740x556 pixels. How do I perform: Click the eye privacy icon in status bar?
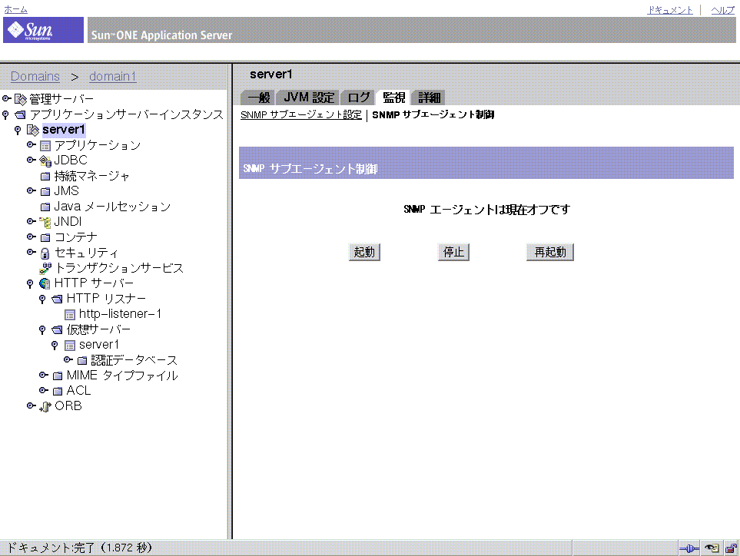pos(712,548)
